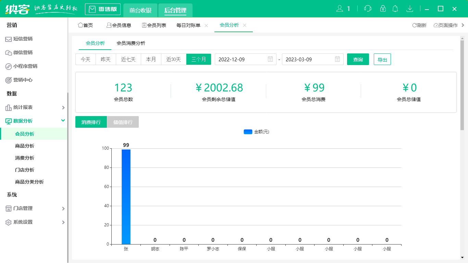Click the 营销中心 target icon

click(8, 80)
